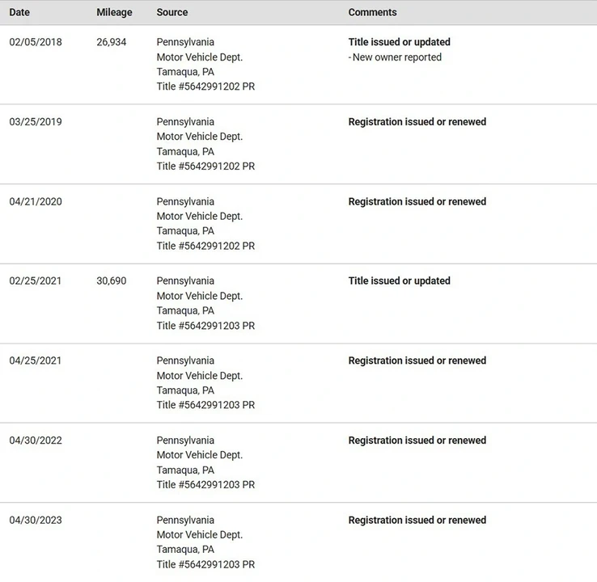Click Title #5642991203 PR in 02/25/2021 row
Screen dimensions: 597x582
tap(205, 326)
